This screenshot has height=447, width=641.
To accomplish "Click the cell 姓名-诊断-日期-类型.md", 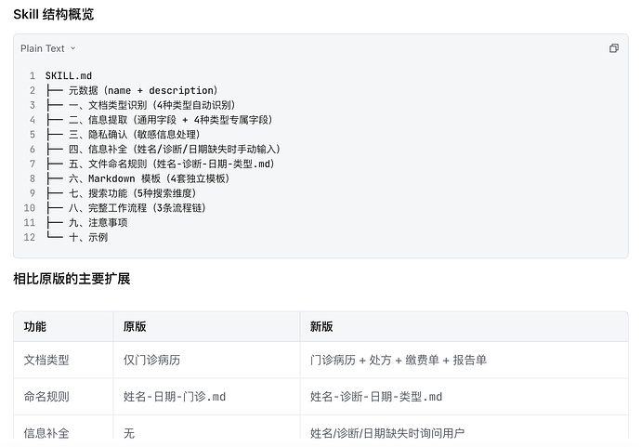I will (x=464, y=397).
